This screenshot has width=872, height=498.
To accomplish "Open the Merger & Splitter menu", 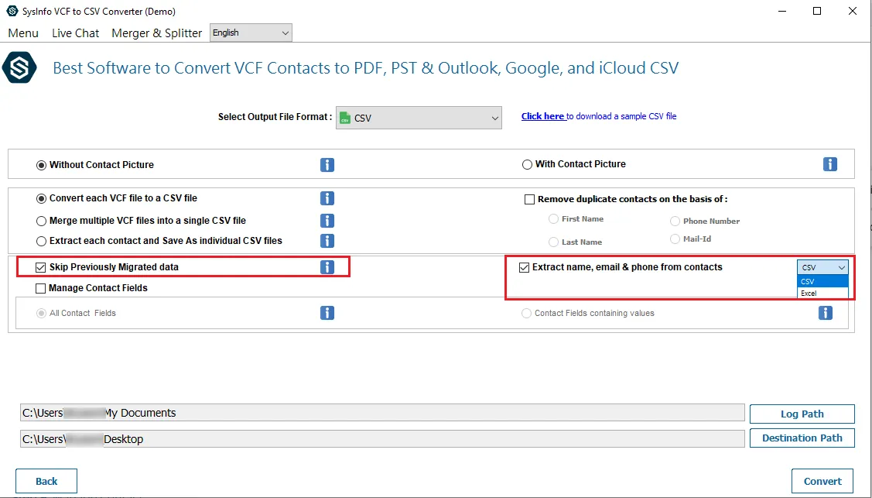I will point(156,33).
